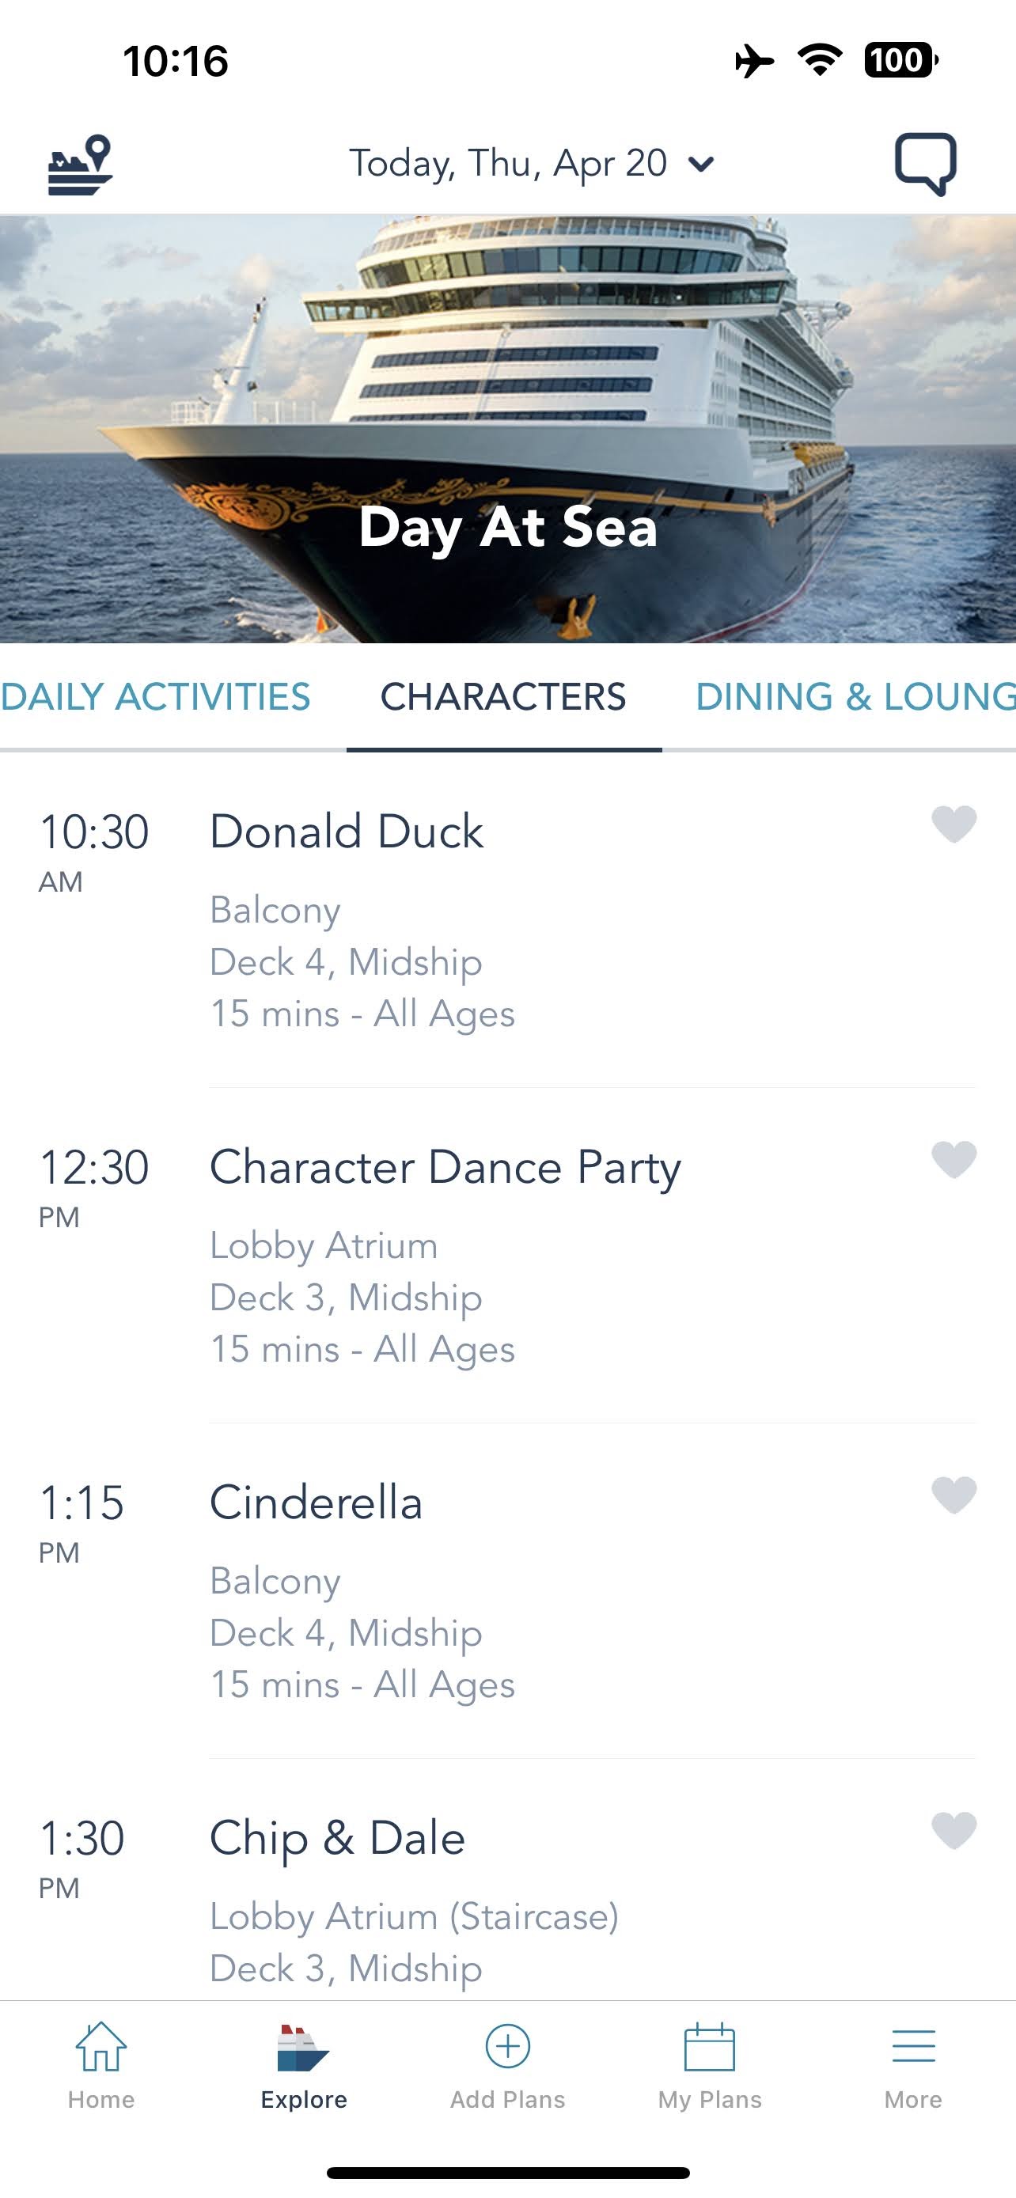Switch to the Daily Activities tab

click(155, 697)
